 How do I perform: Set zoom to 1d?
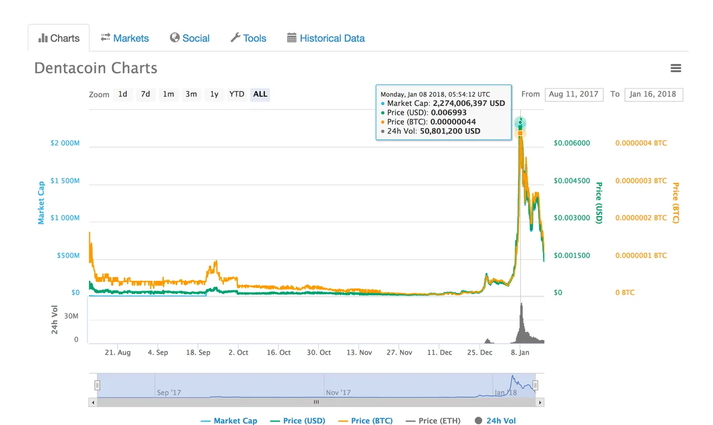click(x=123, y=94)
